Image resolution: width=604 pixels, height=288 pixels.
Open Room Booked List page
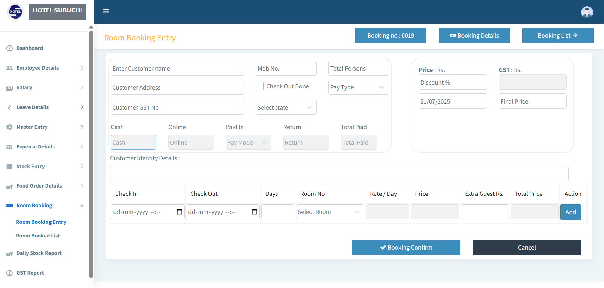pos(38,236)
